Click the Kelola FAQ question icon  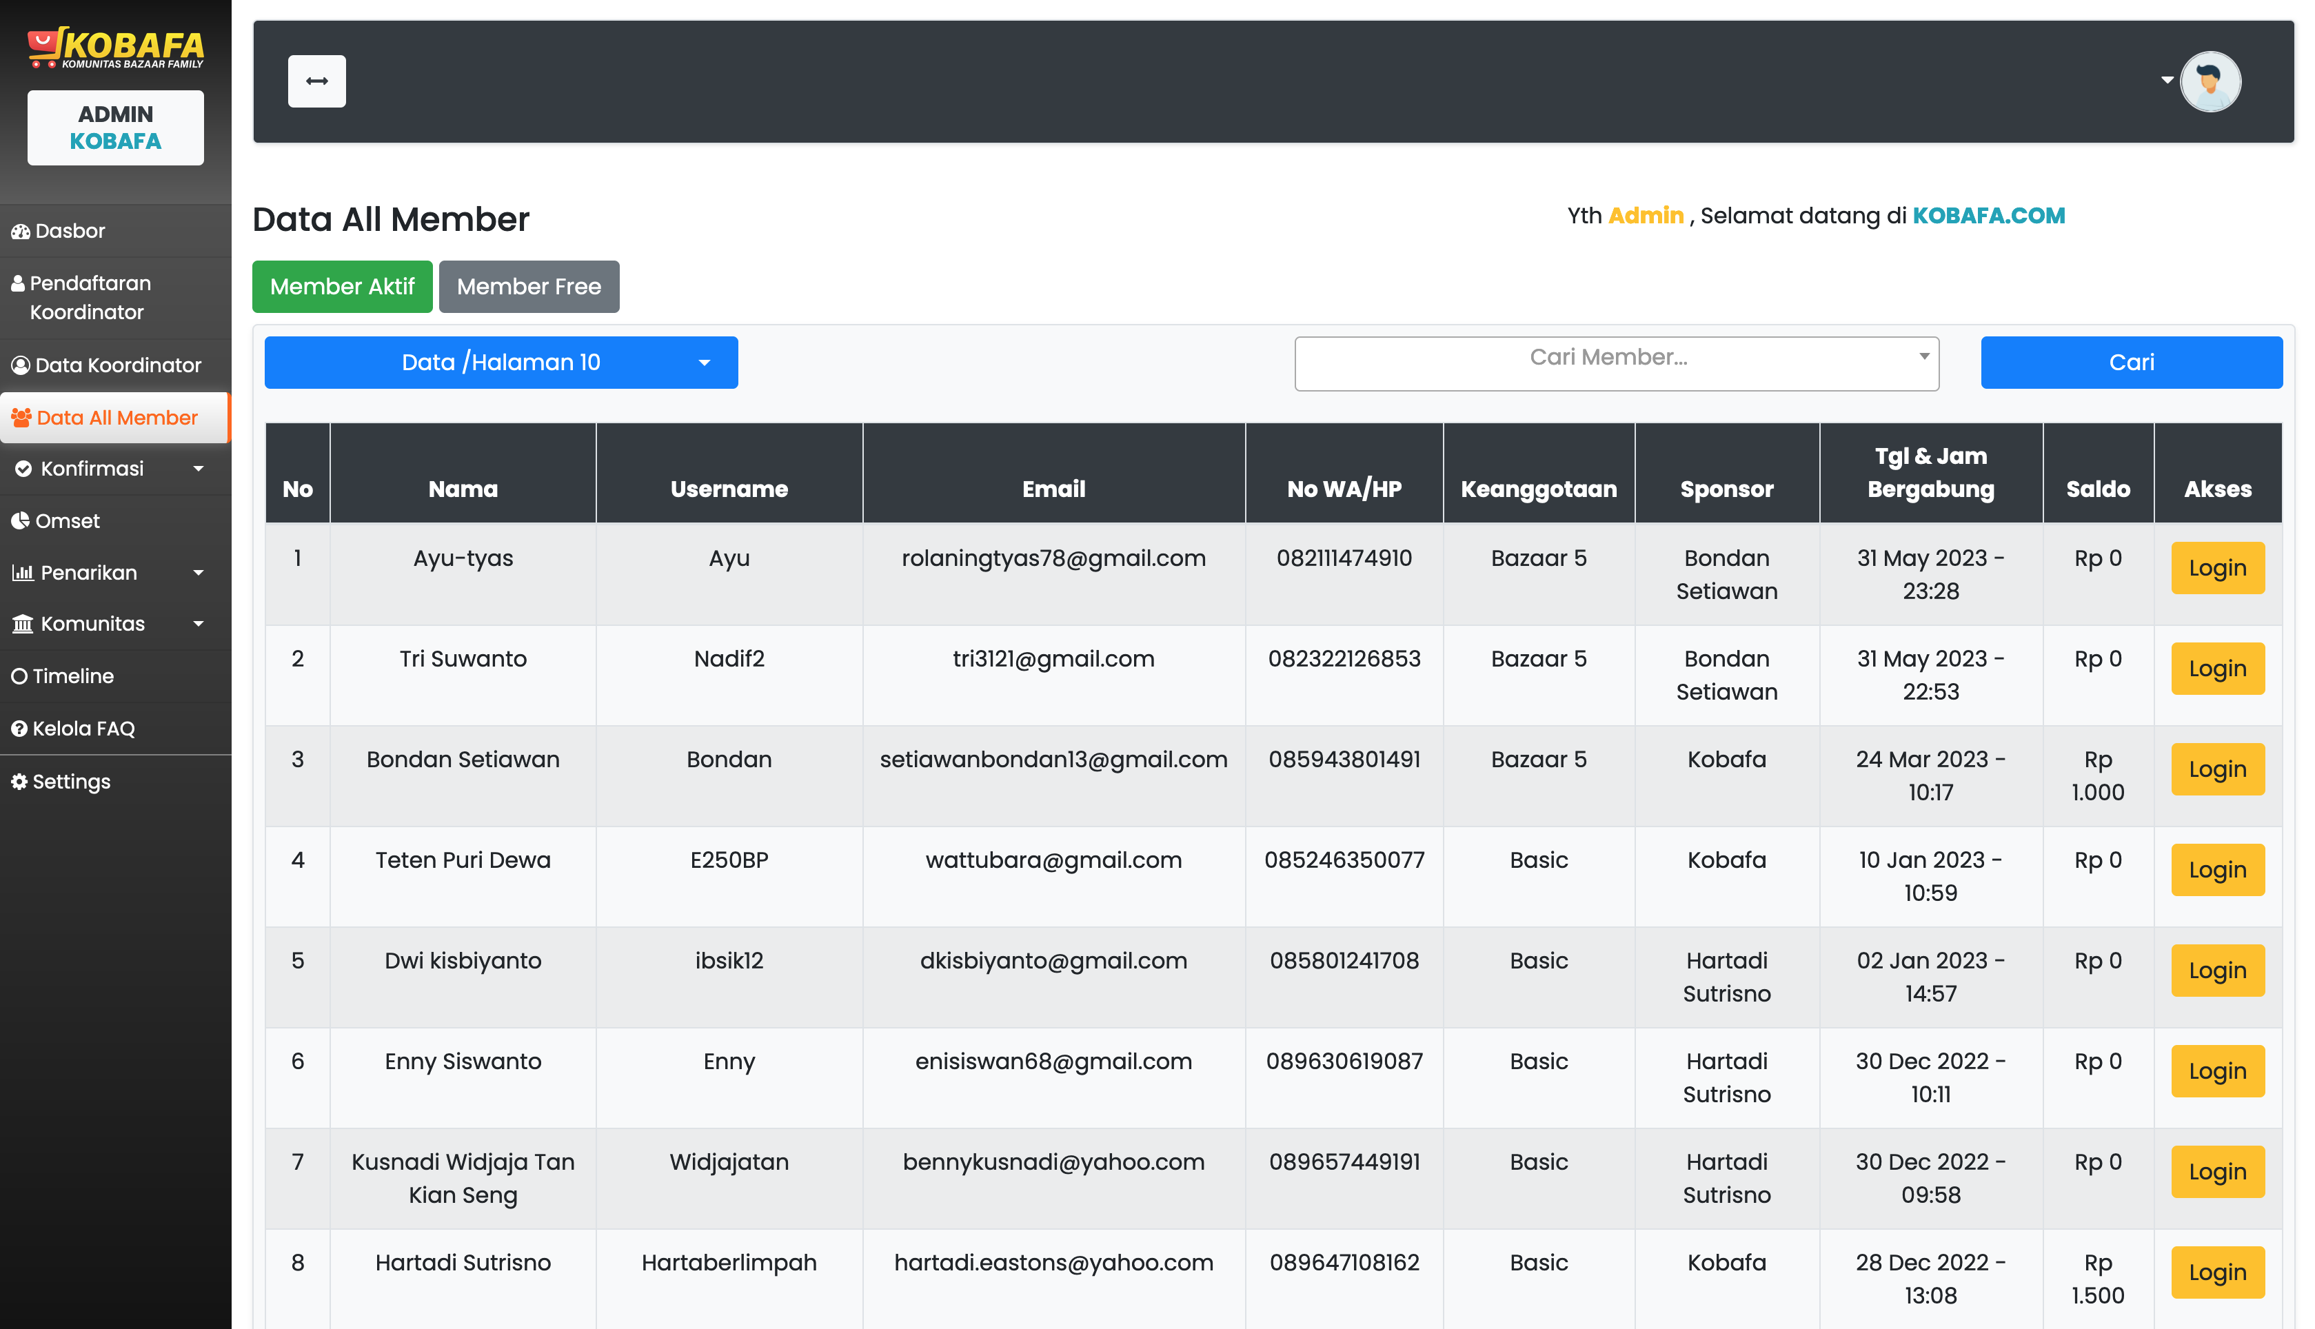19,729
